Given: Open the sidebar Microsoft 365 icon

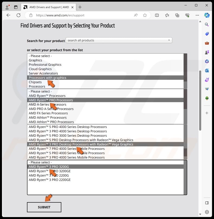Looking at the screenshot, I should (x=207, y=61).
